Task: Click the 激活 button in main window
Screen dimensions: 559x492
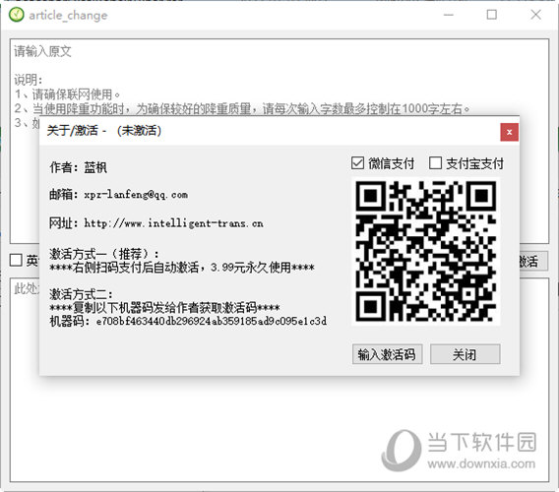Action: pos(532,262)
